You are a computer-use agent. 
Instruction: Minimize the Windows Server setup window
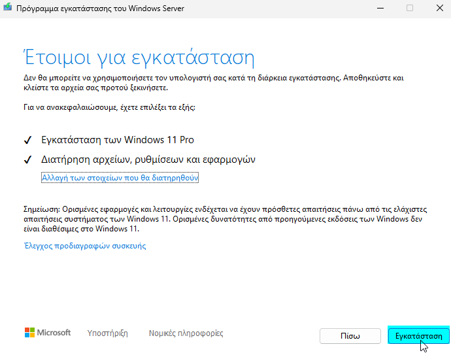pos(380,8)
